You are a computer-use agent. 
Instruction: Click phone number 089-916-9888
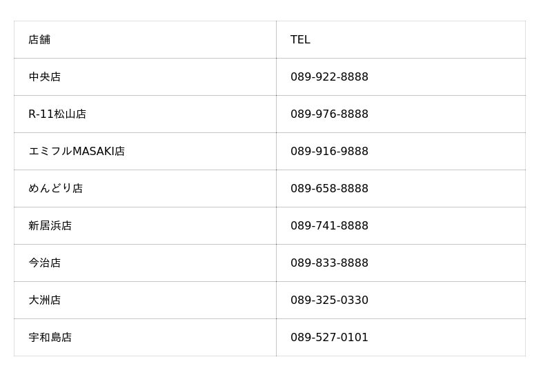pos(329,152)
